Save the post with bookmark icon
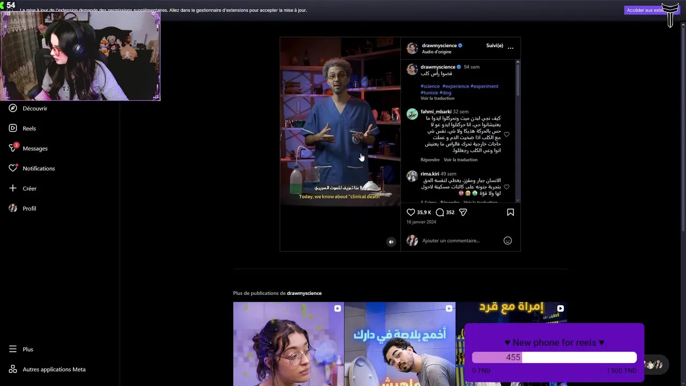The image size is (686, 386). point(510,212)
